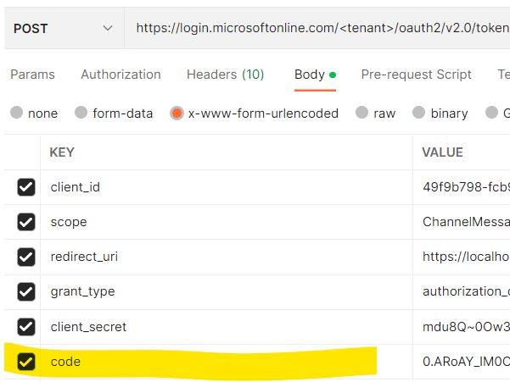The image size is (510, 382).
Task: Select the form-data radio button
Action: (81, 113)
